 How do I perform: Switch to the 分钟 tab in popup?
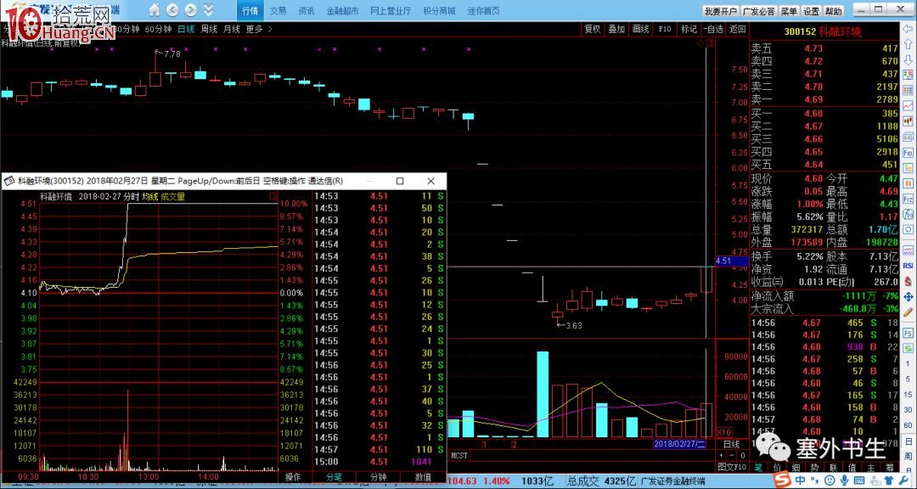tap(379, 477)
